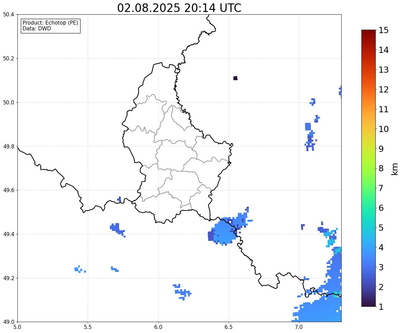
Task: Click colorbar tick label "10"
Action: (x=384, y=129)
